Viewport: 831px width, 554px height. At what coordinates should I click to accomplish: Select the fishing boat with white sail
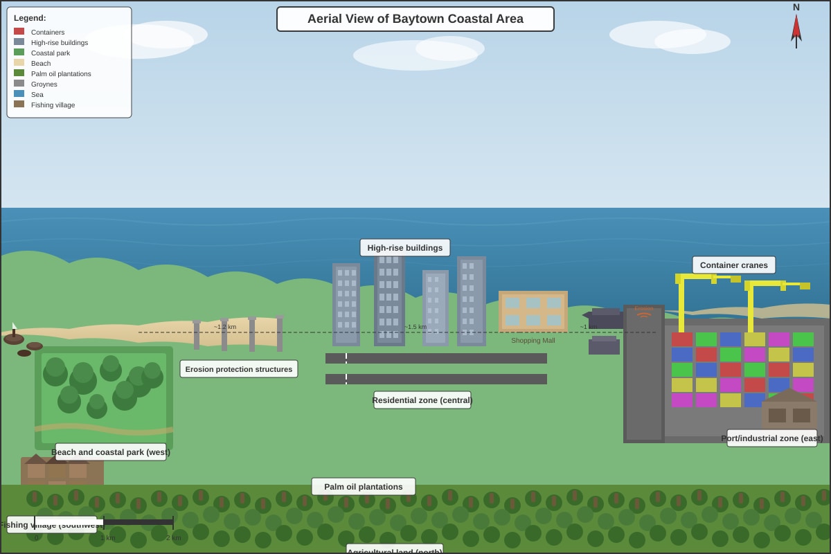tap(14, 334)
